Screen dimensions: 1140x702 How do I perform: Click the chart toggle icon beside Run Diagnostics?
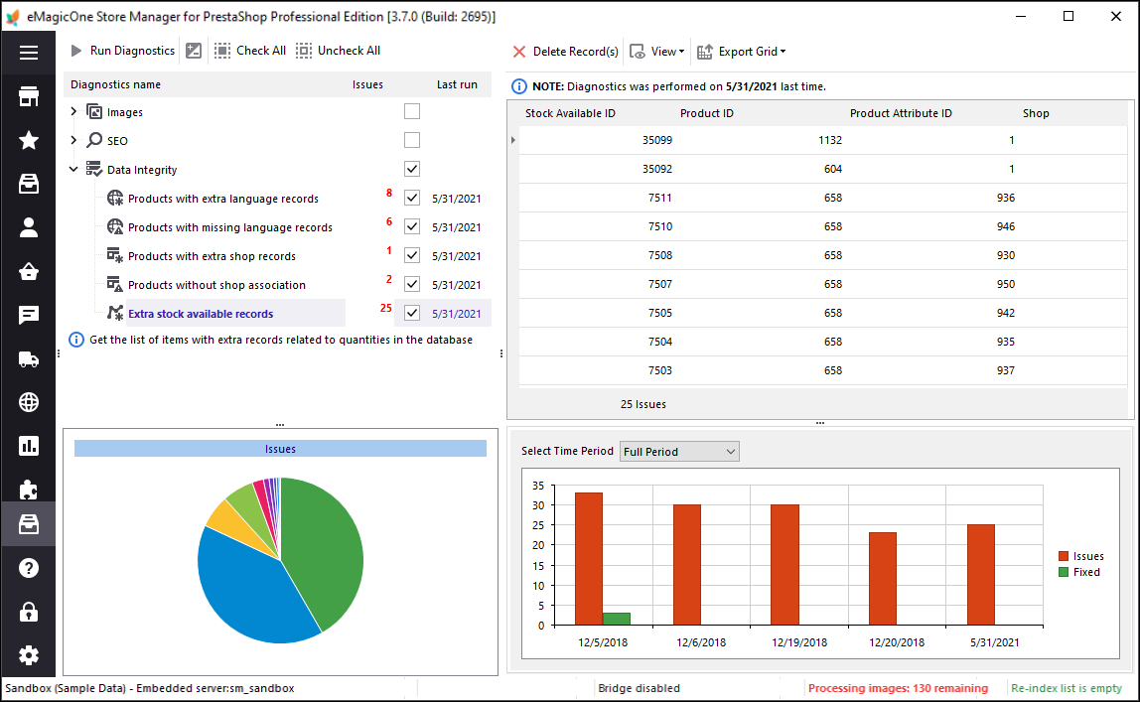194,51
